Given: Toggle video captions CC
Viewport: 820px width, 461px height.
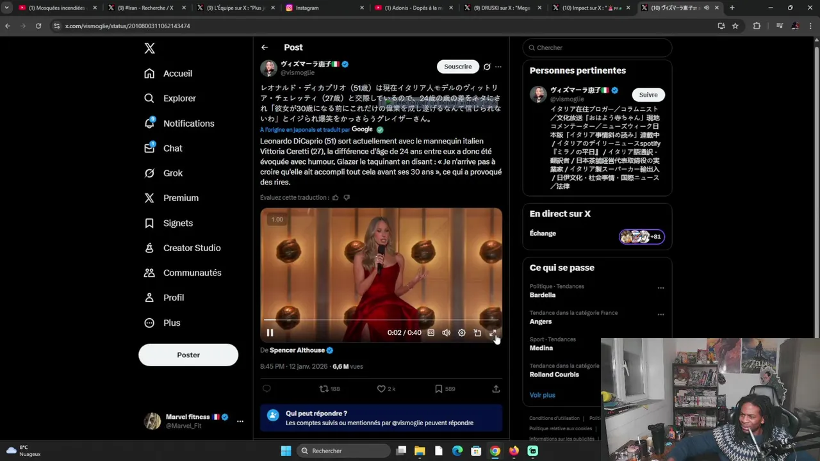Looking at the screenshot, I should [x=431, y=333].
